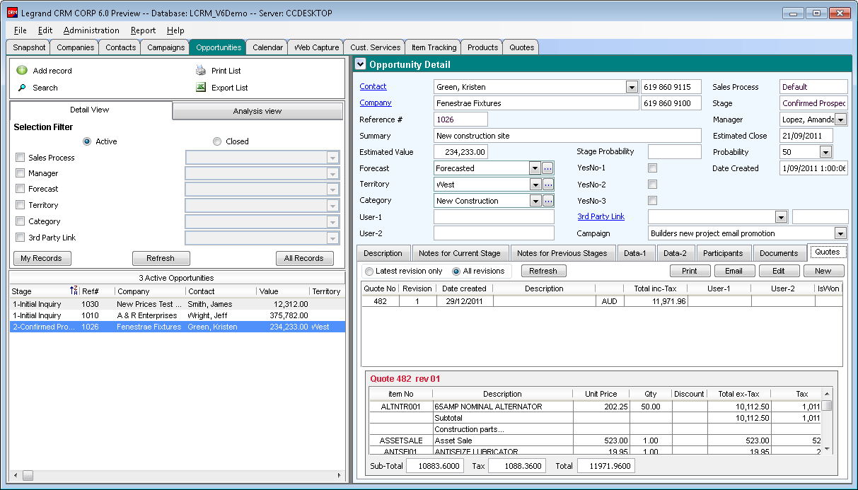This screenshot has width=858, height=490.
Task: Click the ellipsis button beside Territory
Action: 548,185
